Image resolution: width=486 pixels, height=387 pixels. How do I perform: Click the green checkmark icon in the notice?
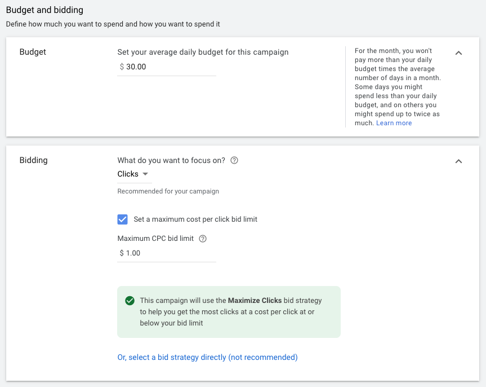(130, 301)
